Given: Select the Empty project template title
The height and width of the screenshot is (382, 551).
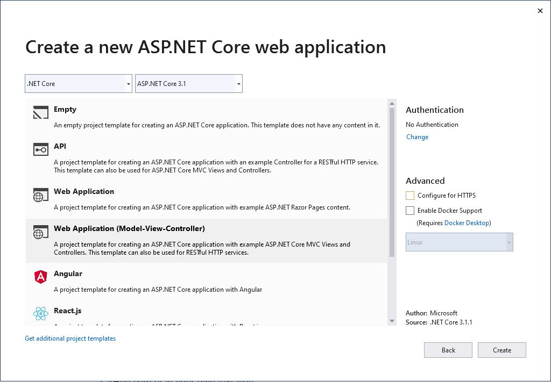Looking at the screenshot, I should 65,110.
